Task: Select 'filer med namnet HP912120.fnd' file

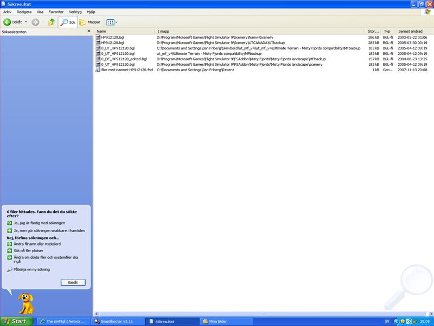Action: (x=127, y=70)
